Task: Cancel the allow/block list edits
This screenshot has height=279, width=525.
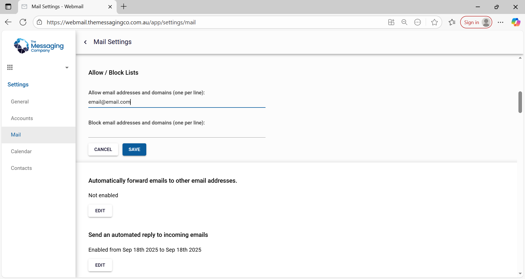Action: tap(103, 149)
